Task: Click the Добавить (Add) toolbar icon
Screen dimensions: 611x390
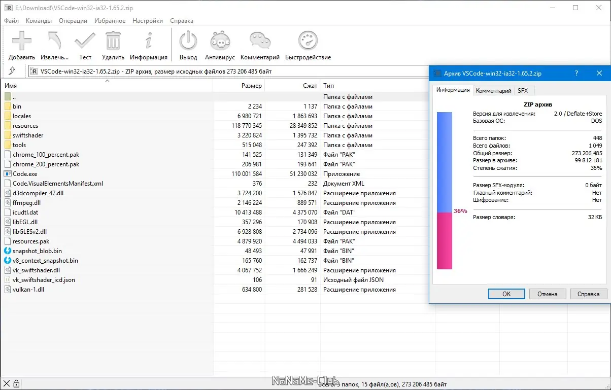Action: pyautogui.click(x=22, y=41)
